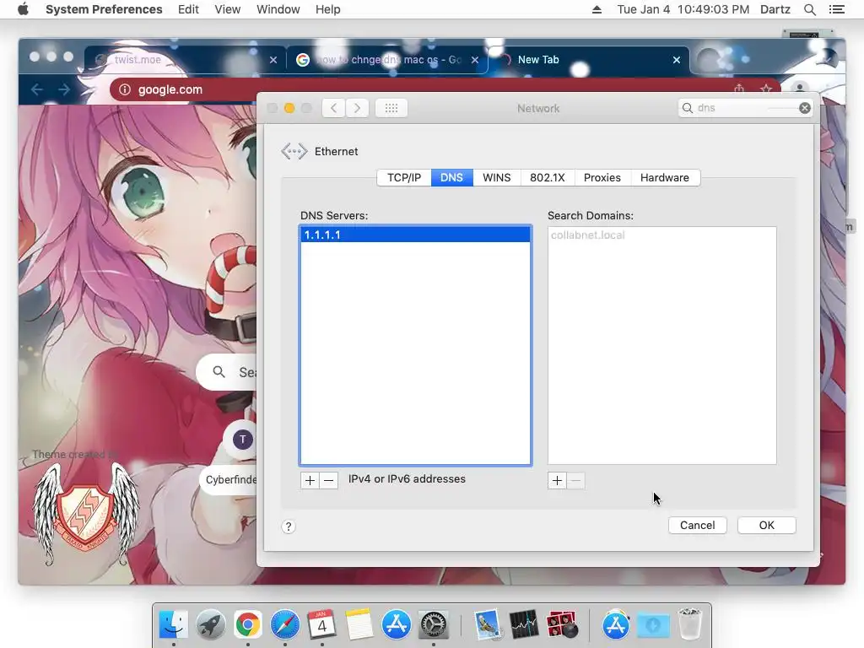
Task: Click google.com in Chrome address bar
Action: point(170,89)
